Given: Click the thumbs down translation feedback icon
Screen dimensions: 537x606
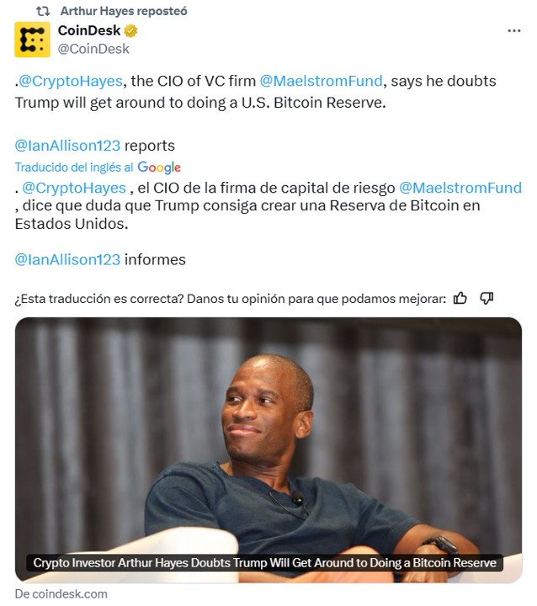Looking at the screenshot, I should (486, 298).
